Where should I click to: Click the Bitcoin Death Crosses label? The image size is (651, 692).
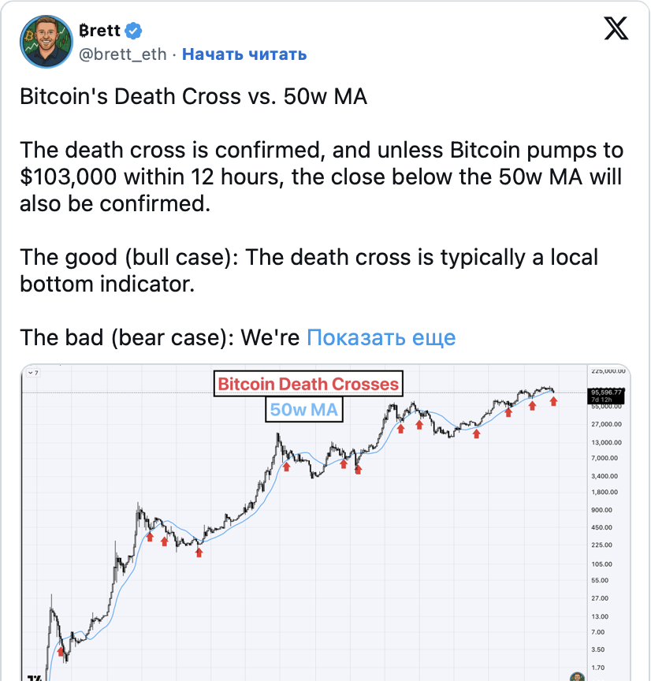coord(308,385)
